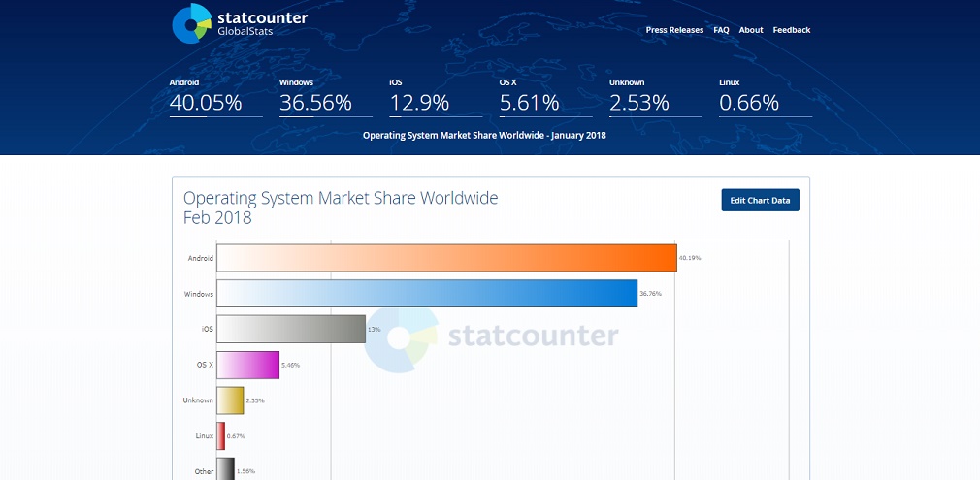
Task: Select the iOS 12.9% header stat
Action: coord(436,98)
